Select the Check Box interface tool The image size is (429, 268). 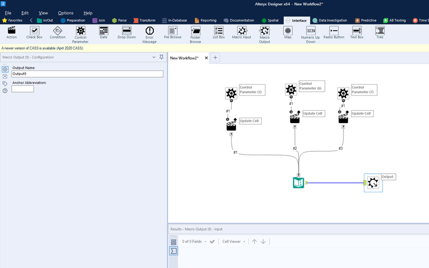pyautogui.click(x=35, y=33)
